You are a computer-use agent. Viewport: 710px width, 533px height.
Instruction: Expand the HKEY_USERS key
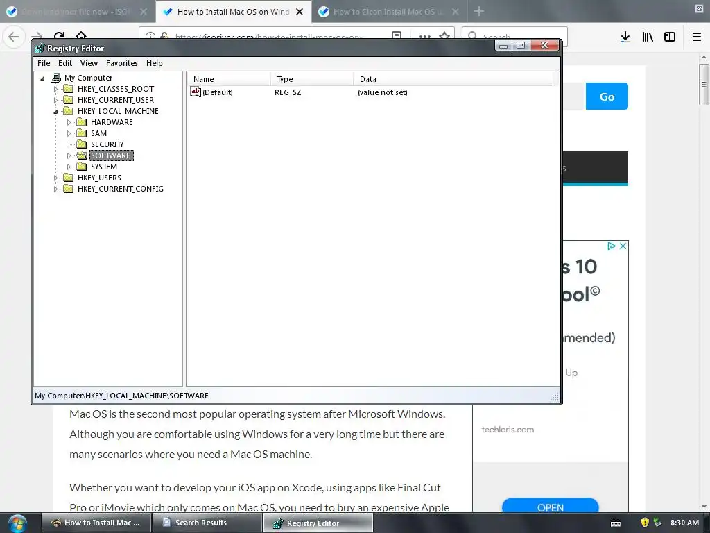coord(55,178)
